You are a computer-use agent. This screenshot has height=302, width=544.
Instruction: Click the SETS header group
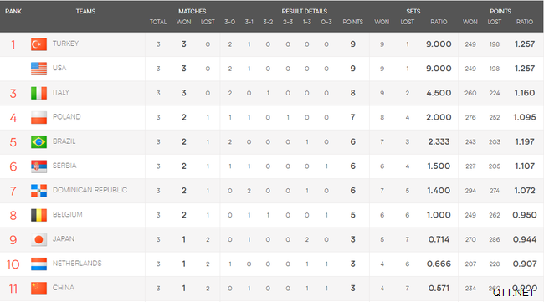[413, 12]
